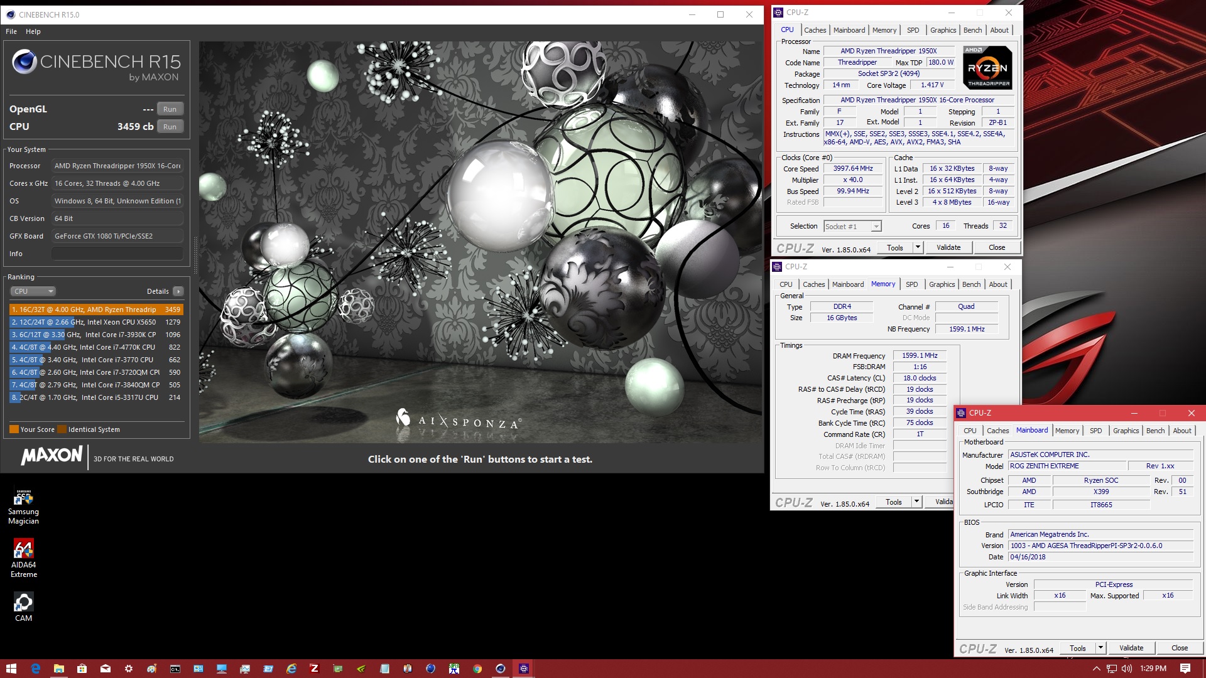Image resolution: width=1206 pixels, height=678 pixels.
Task: Launch Microsoft Edge from taskbar
Action: [35, 669]
